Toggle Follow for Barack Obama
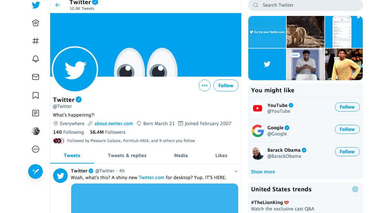387x213 pixels. (x=347, y=152)
